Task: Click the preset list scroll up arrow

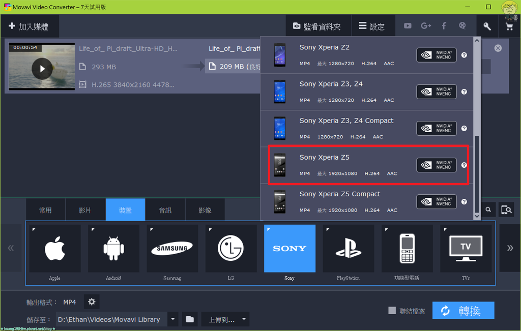Action: [x=477, y=41]
